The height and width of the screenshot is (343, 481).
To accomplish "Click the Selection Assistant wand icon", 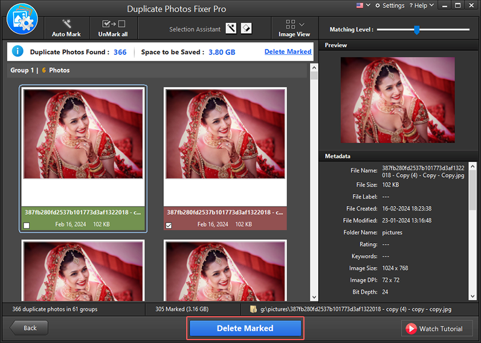I will pos(231,29).
